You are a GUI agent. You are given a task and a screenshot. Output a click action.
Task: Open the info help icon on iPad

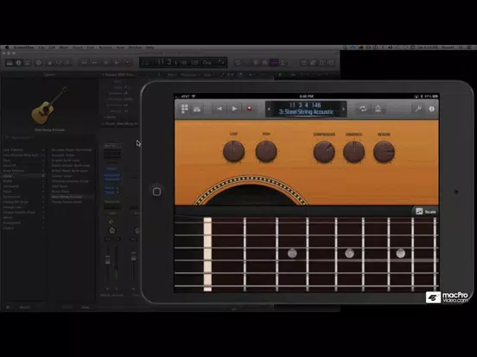click(432, 109)
